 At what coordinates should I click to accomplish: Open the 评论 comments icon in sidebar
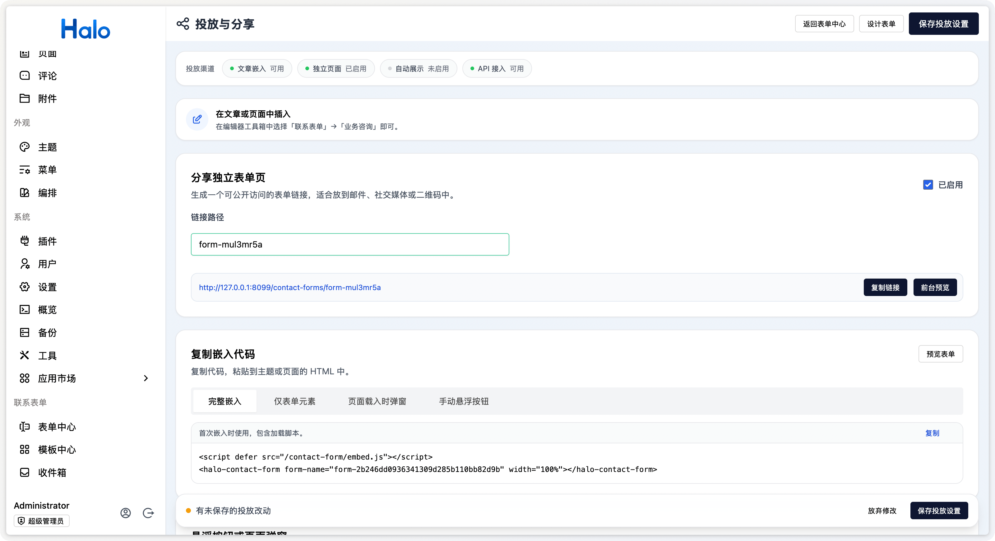tap(24, 76)
